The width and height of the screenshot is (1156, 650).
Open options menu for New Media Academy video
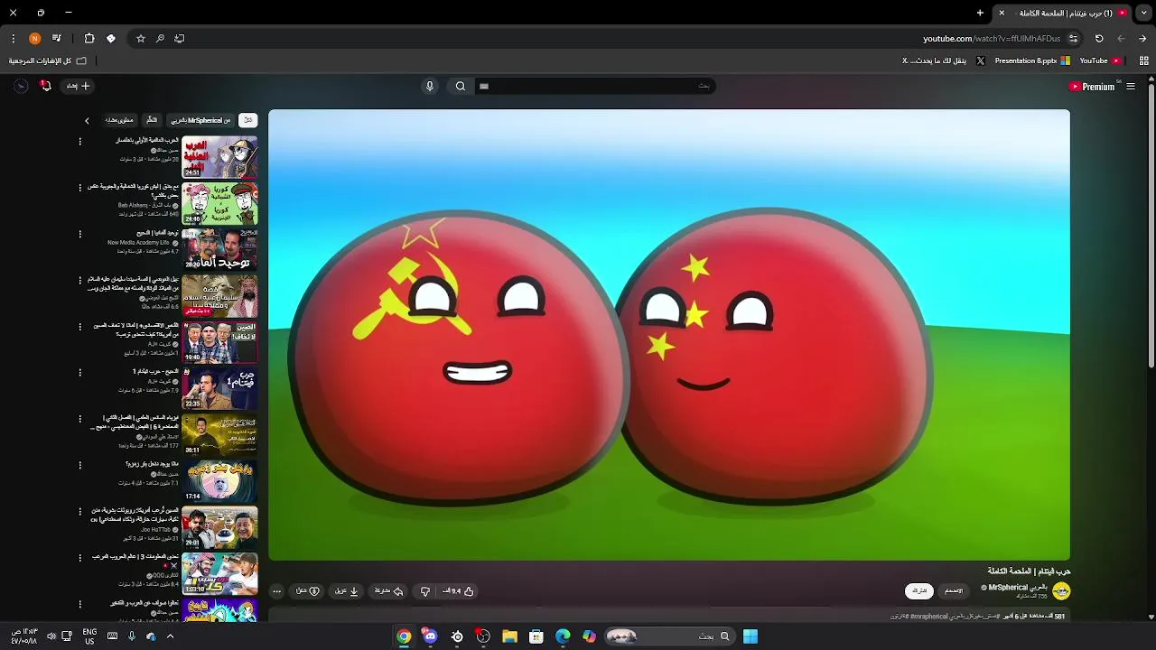79,234
